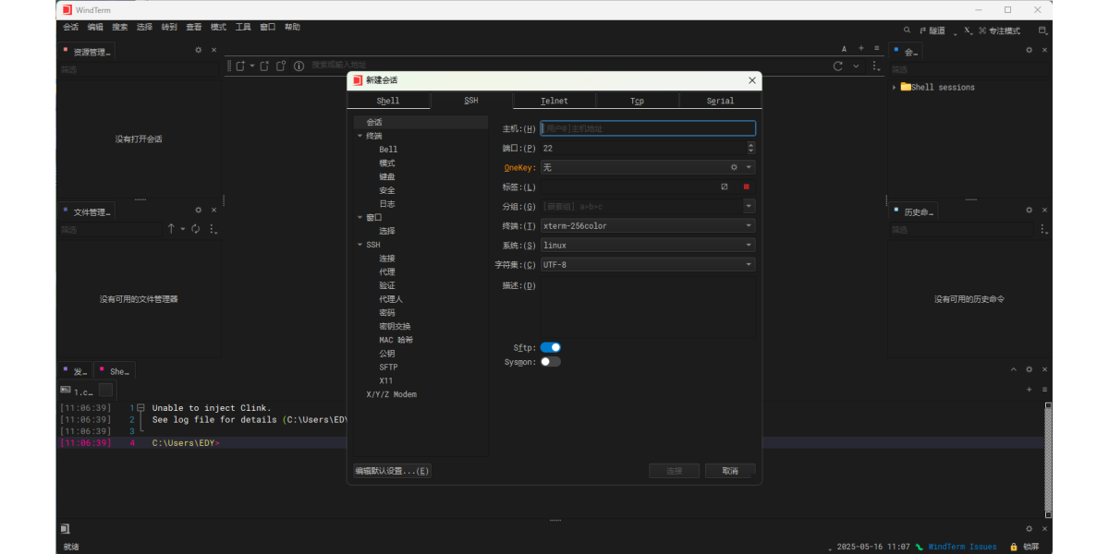The height and width of the screenshot is (554, 1109).
Task: Expand the Shell sessions folder
Action: click(x=895, y=88)
